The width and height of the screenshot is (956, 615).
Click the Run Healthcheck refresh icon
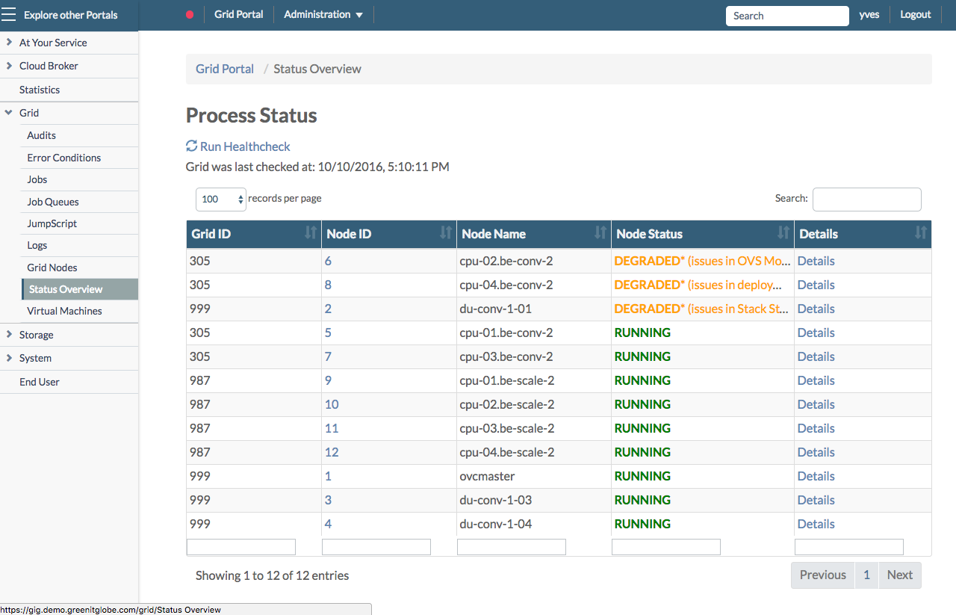[192, 146]
